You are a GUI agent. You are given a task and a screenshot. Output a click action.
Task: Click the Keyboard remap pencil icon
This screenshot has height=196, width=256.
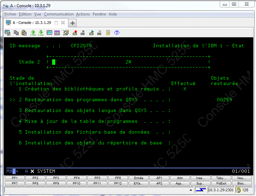(66, 33)
